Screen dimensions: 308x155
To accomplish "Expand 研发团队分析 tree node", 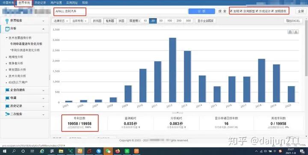I will click(x=6, y=70).
